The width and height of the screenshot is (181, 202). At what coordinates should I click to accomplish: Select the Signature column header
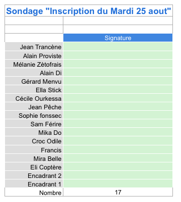pyautogui.click(x=118, y=38)
